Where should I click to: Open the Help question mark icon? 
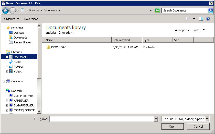(208, 19)
